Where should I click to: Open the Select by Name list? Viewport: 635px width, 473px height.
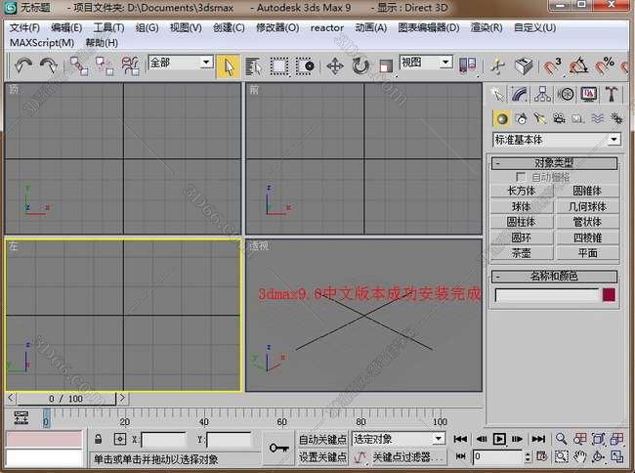click(x=254, y=66)
